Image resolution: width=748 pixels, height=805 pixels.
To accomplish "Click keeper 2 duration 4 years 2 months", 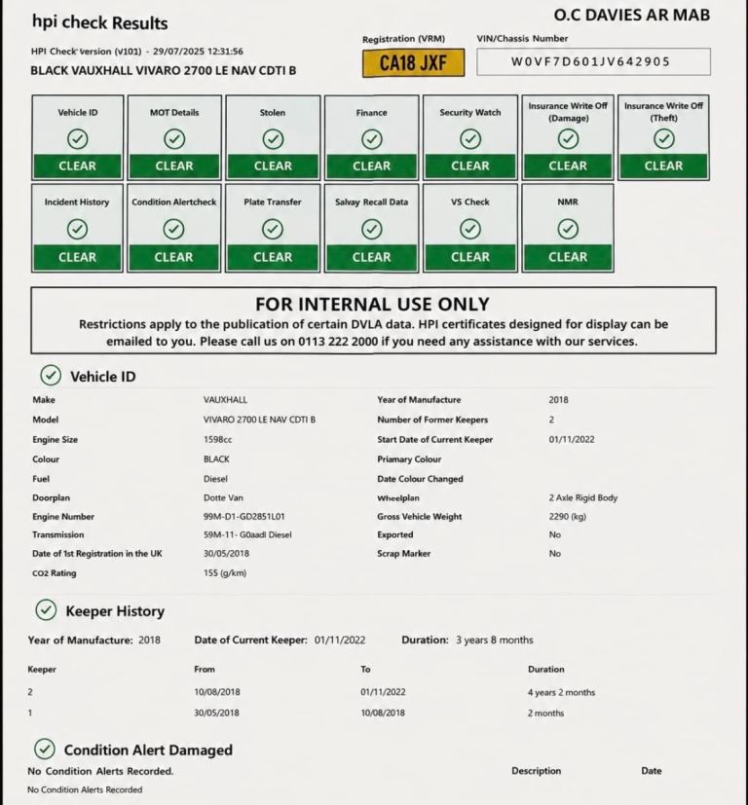I will (561, 692).
